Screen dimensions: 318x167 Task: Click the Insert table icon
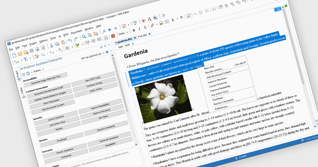click(221, 7)
